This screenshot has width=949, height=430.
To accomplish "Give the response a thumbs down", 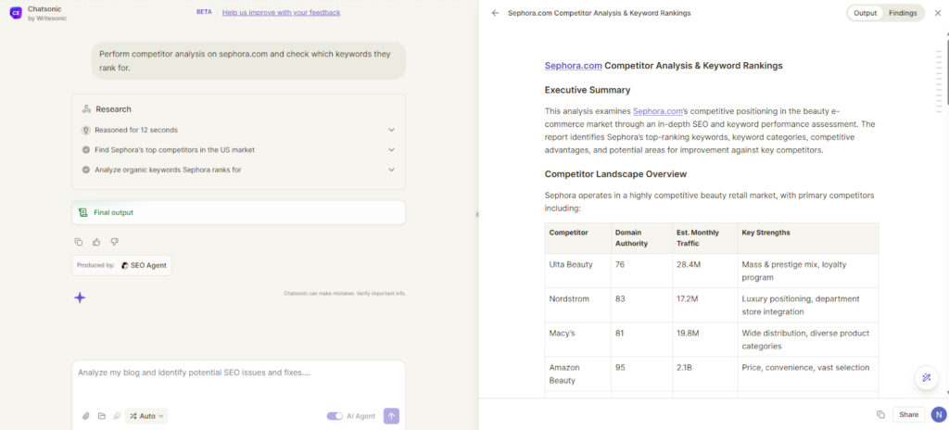I will [x=114, y=242].
